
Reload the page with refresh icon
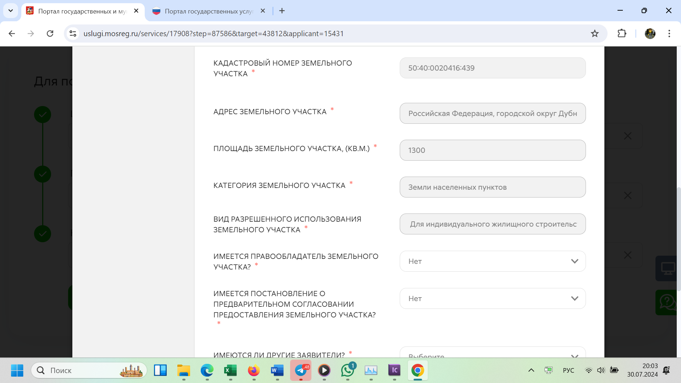pyautogui.click(x=50, y=34)
